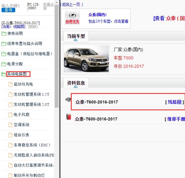Click the 当前：线路图 link
The width and height of the screenshot is (185, 178).
pos(13,27)
